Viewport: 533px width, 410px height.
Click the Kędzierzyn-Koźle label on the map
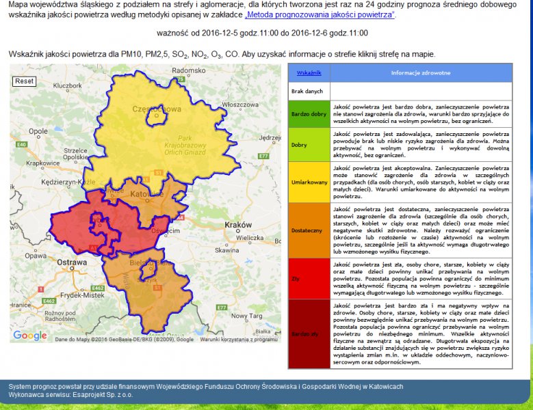(x=68, y=182)
